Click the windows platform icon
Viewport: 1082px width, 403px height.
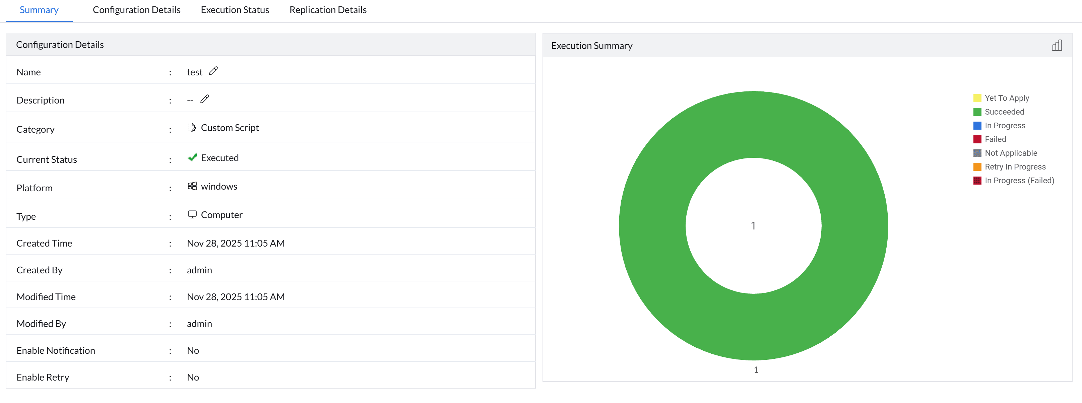[x=192, y=186]
